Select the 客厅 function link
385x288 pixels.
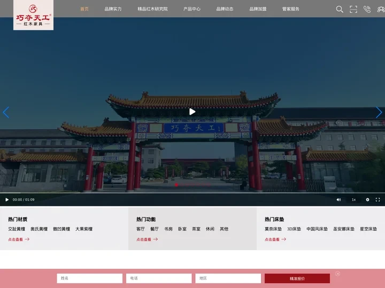tap(141, 229)
